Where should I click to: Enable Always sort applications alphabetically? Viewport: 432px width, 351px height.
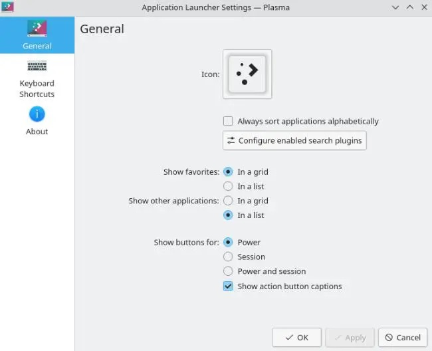[228, 121]
